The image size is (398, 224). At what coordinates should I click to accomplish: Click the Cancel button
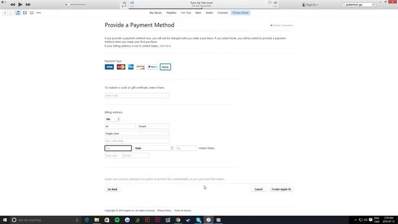point(259,189)
